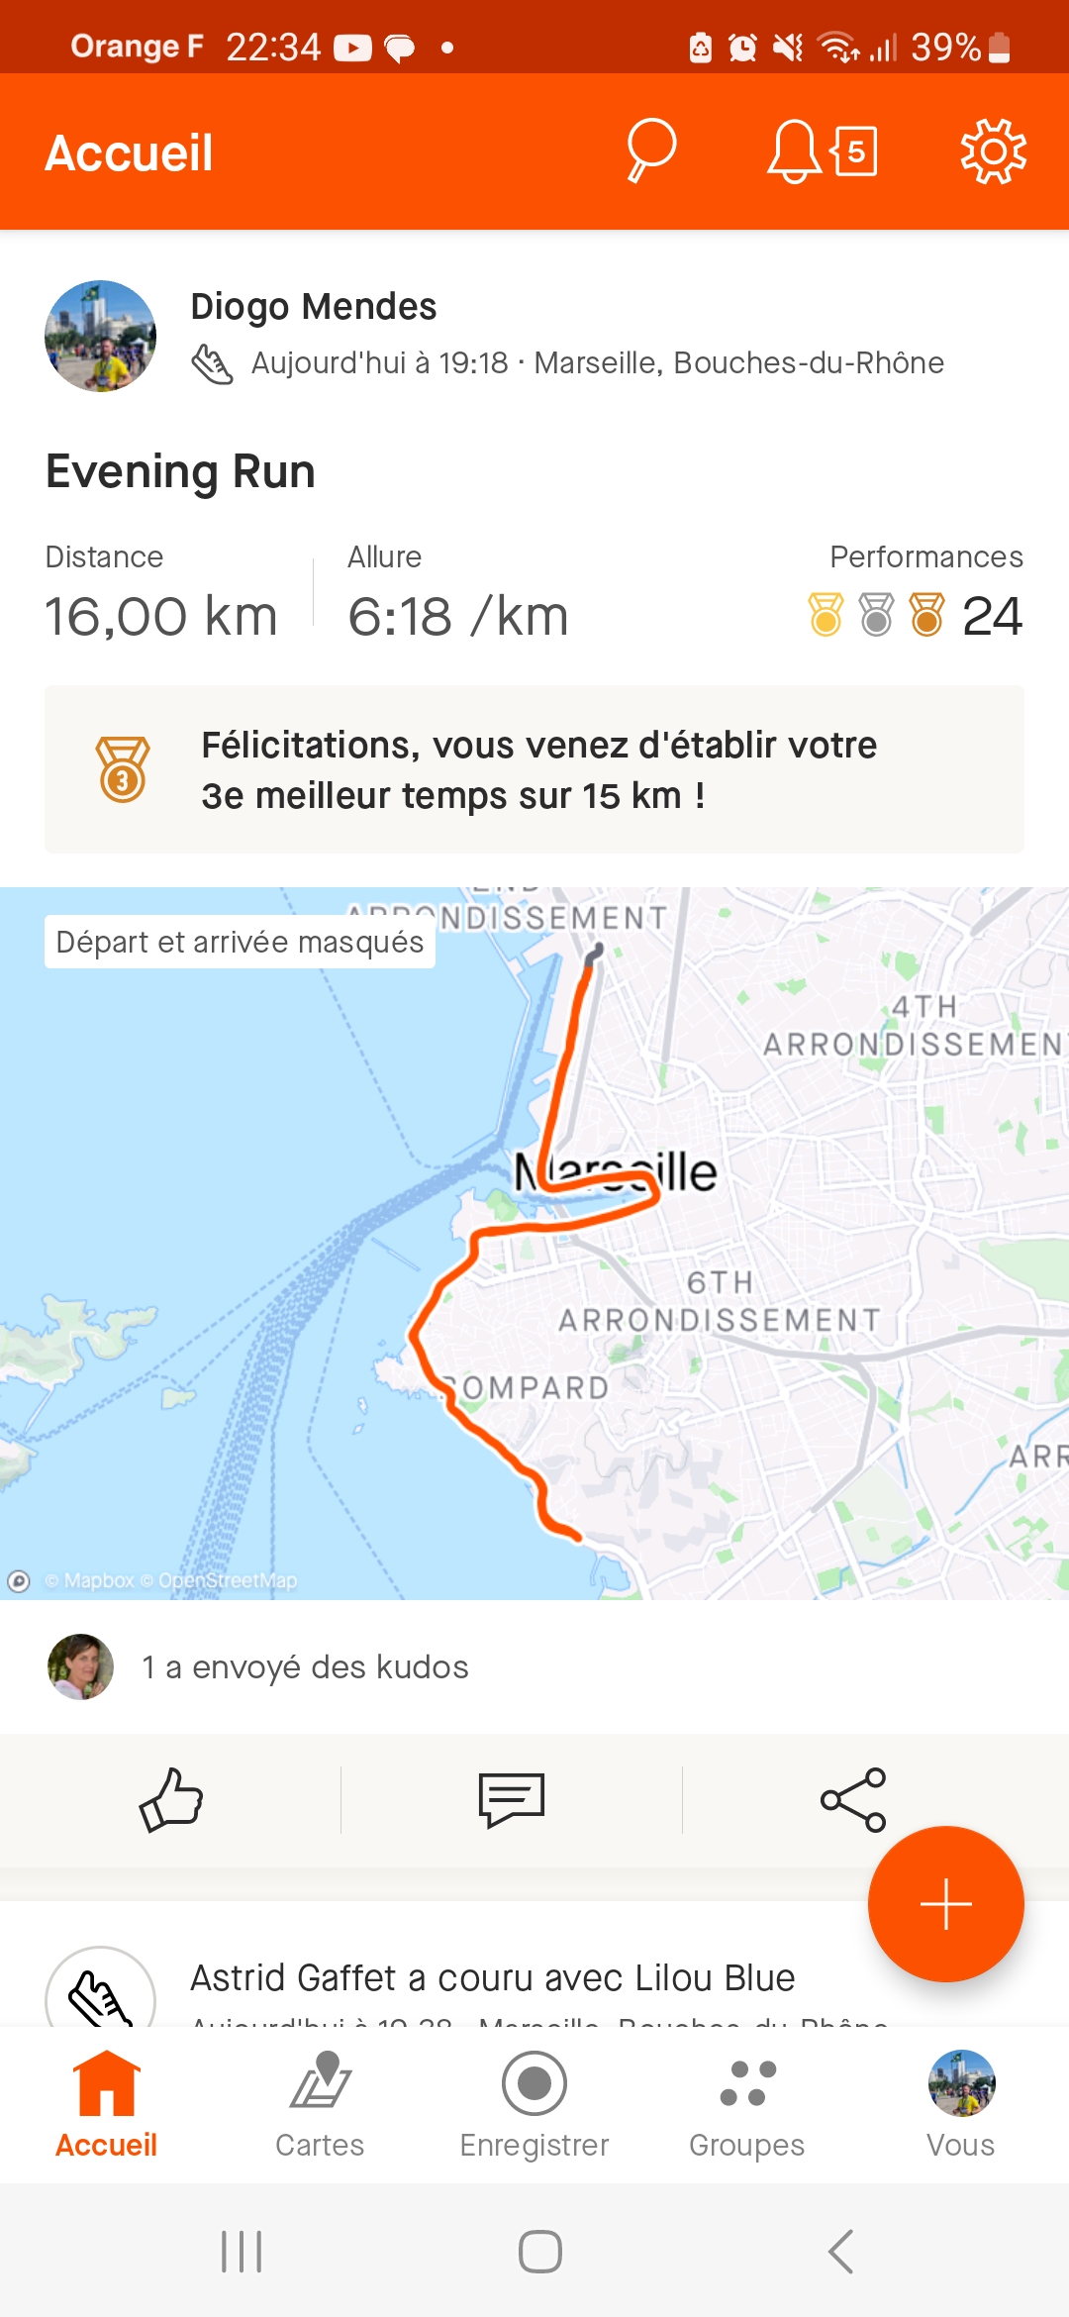Open the Evening Run activity title
Screen dimensions: 1069x2317
click(180, 471)
